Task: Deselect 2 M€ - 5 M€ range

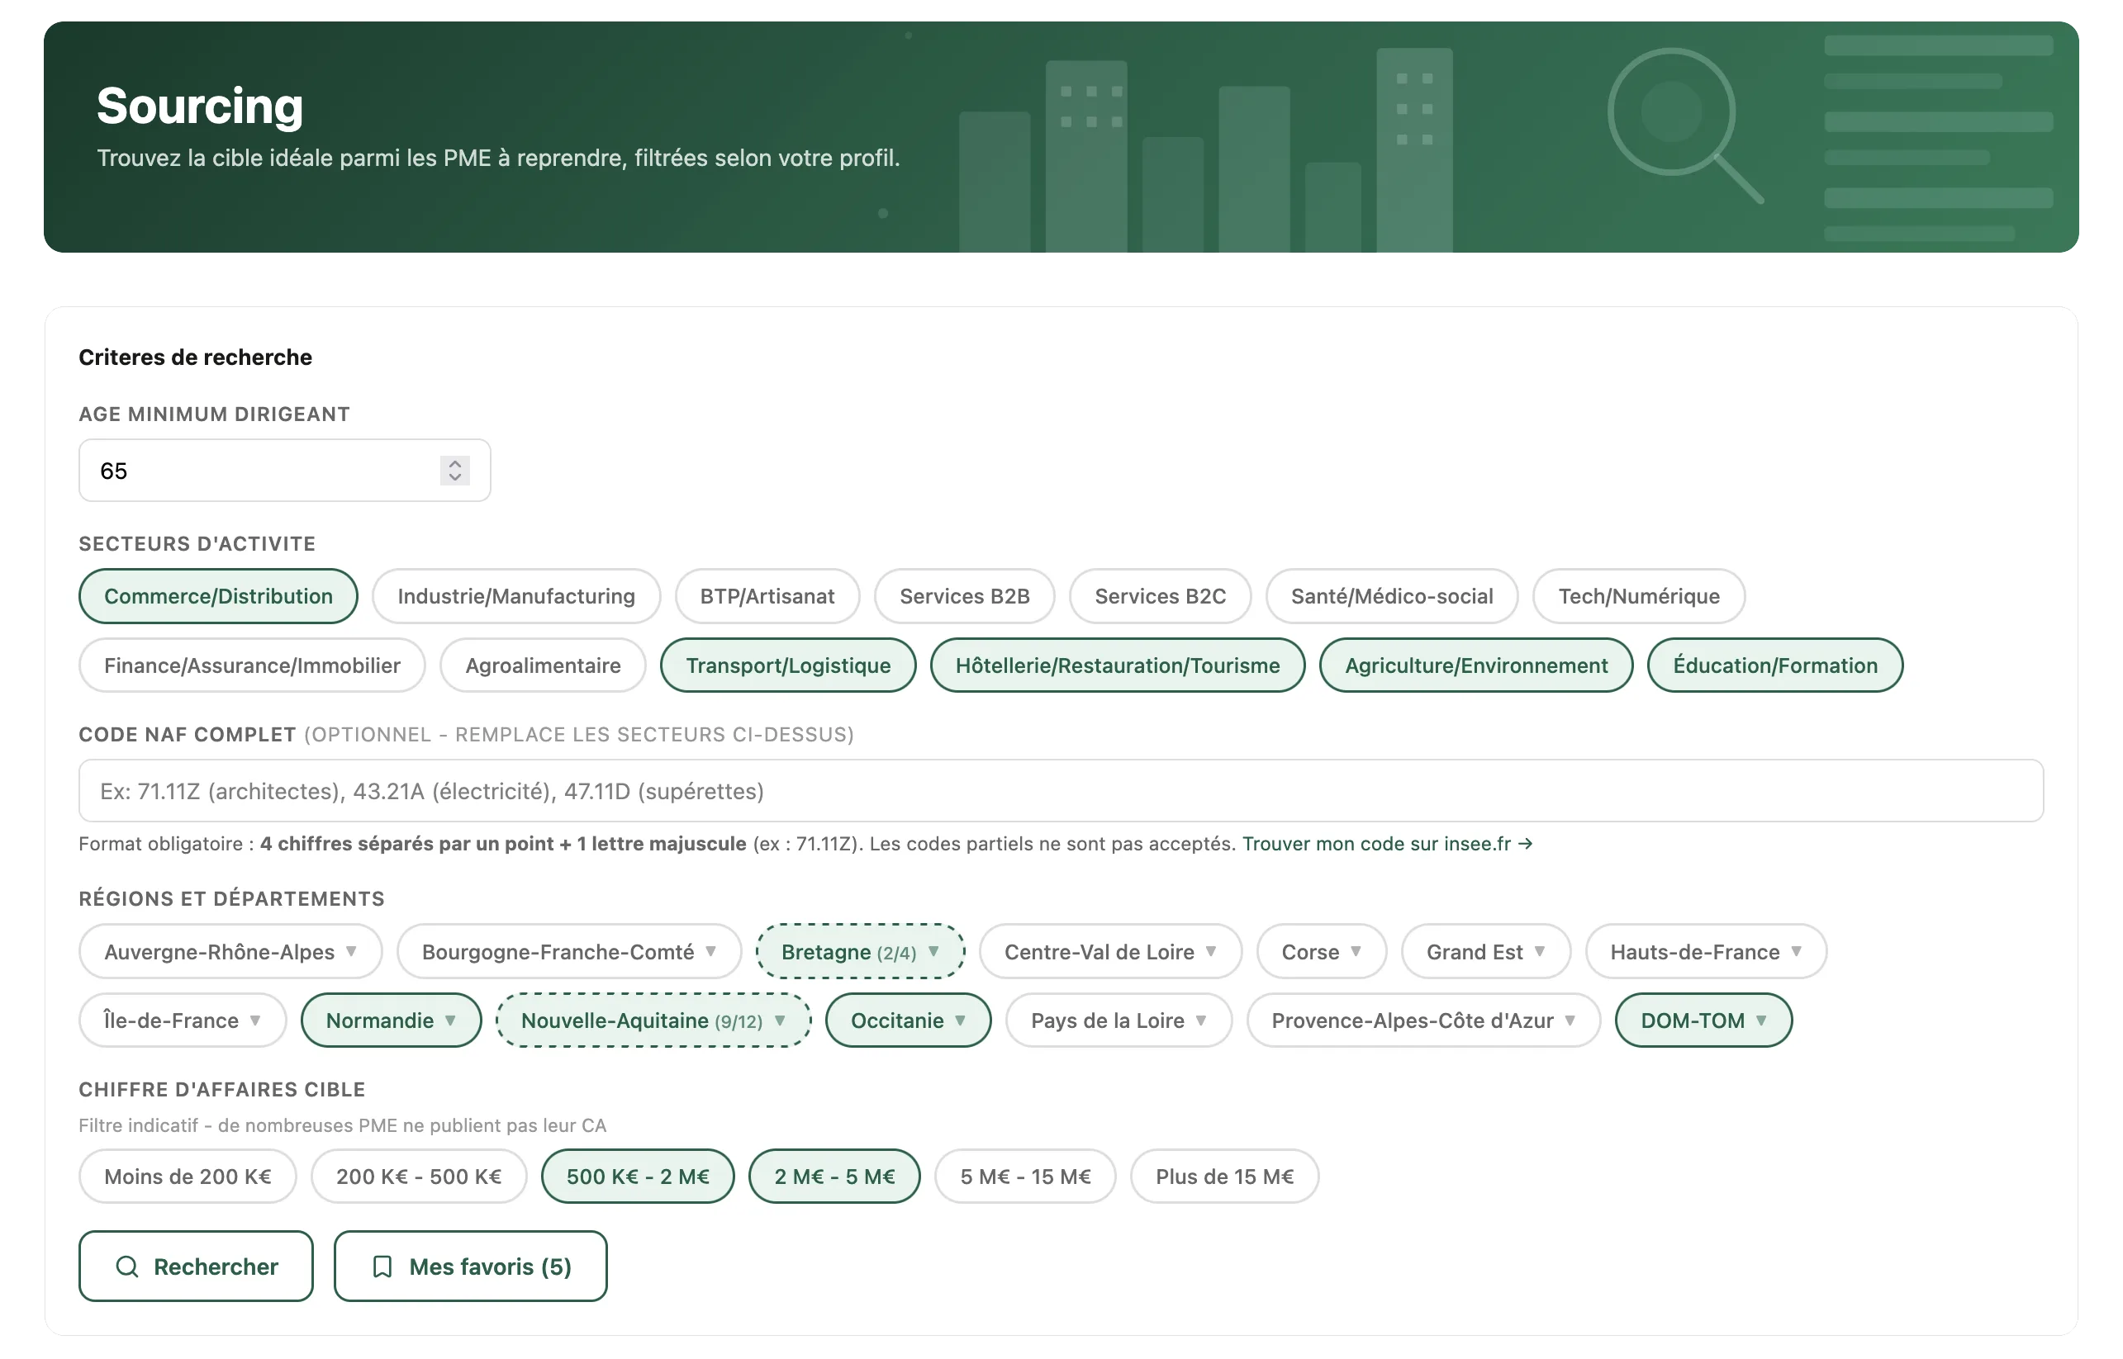Action: (834, 1177)
